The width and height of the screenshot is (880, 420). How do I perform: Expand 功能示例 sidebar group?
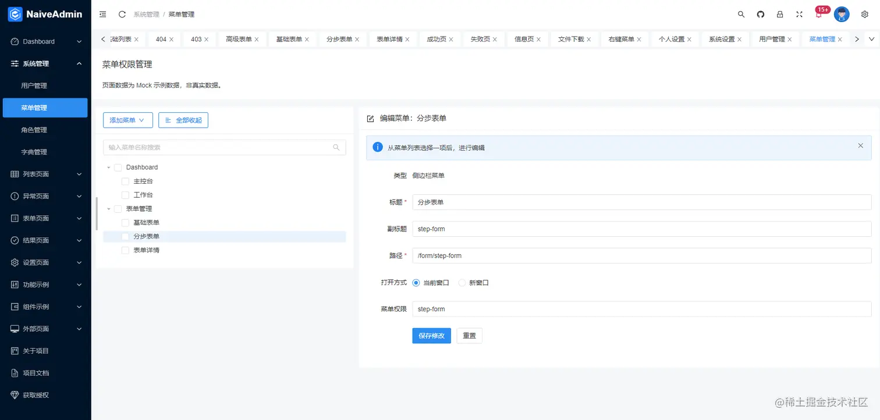click(45, 284)
